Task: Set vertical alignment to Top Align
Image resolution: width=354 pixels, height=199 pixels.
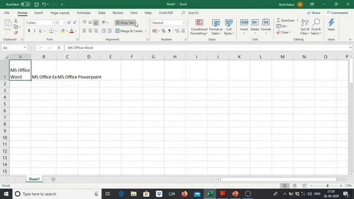Action: point(84,22)
